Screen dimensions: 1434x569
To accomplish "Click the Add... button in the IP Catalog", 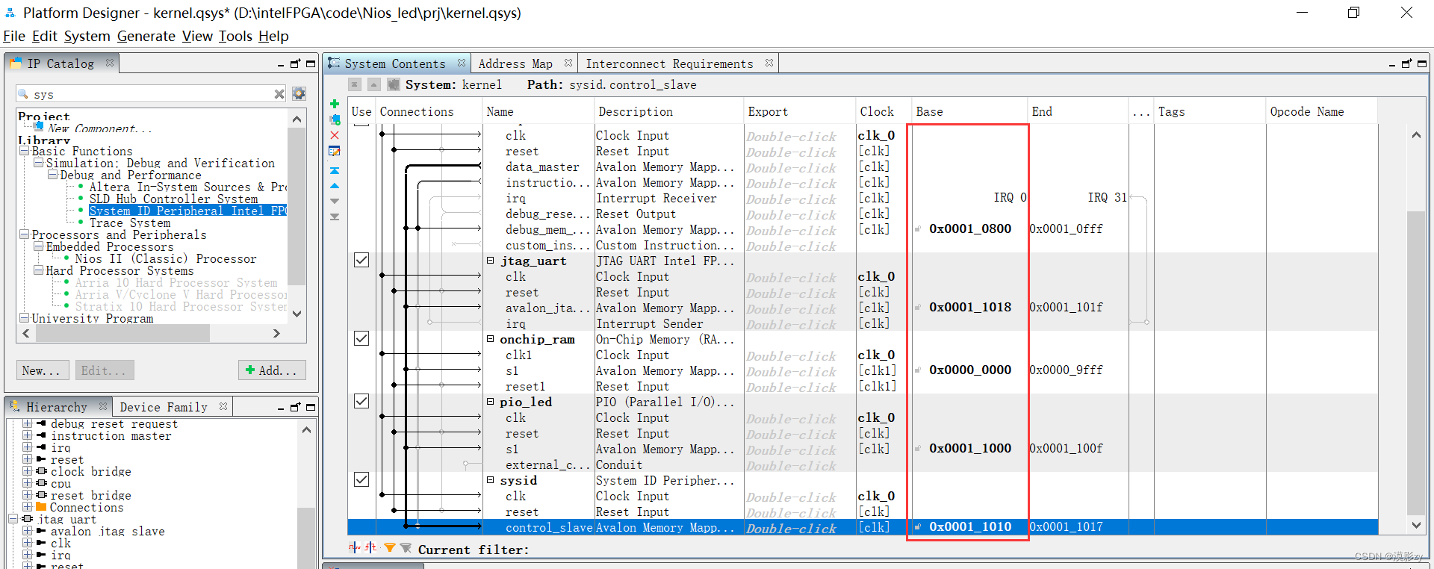I will click(272, 370).
